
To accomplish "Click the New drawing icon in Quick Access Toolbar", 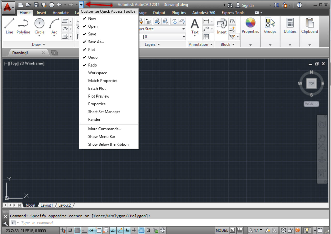I will pos(20,5).
